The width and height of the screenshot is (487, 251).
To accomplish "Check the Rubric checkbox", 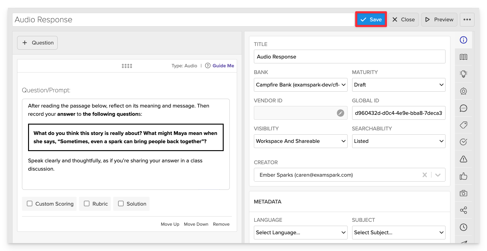I will coord(87,203).
